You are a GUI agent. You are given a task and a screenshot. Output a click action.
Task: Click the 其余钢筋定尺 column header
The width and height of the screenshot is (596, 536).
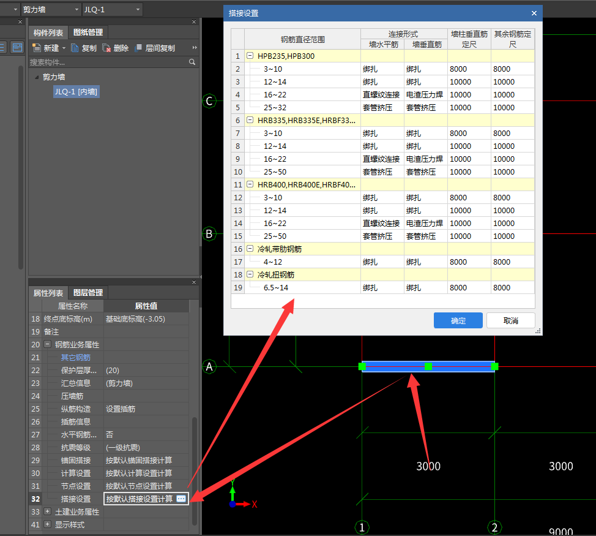click(513, 39)
